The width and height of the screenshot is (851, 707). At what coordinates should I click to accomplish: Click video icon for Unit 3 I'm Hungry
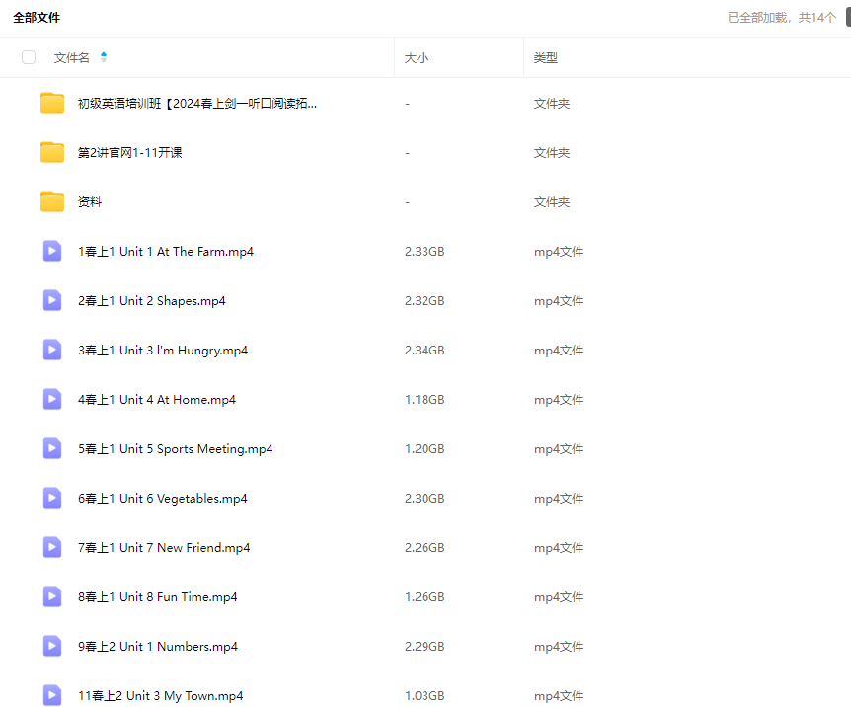pos(52,351)
